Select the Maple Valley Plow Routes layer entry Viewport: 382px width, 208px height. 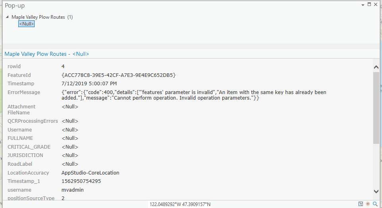click(x=38, y=17)
